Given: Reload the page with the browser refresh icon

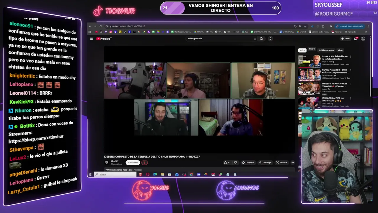Looking at the screenshot, I should 100,26.
